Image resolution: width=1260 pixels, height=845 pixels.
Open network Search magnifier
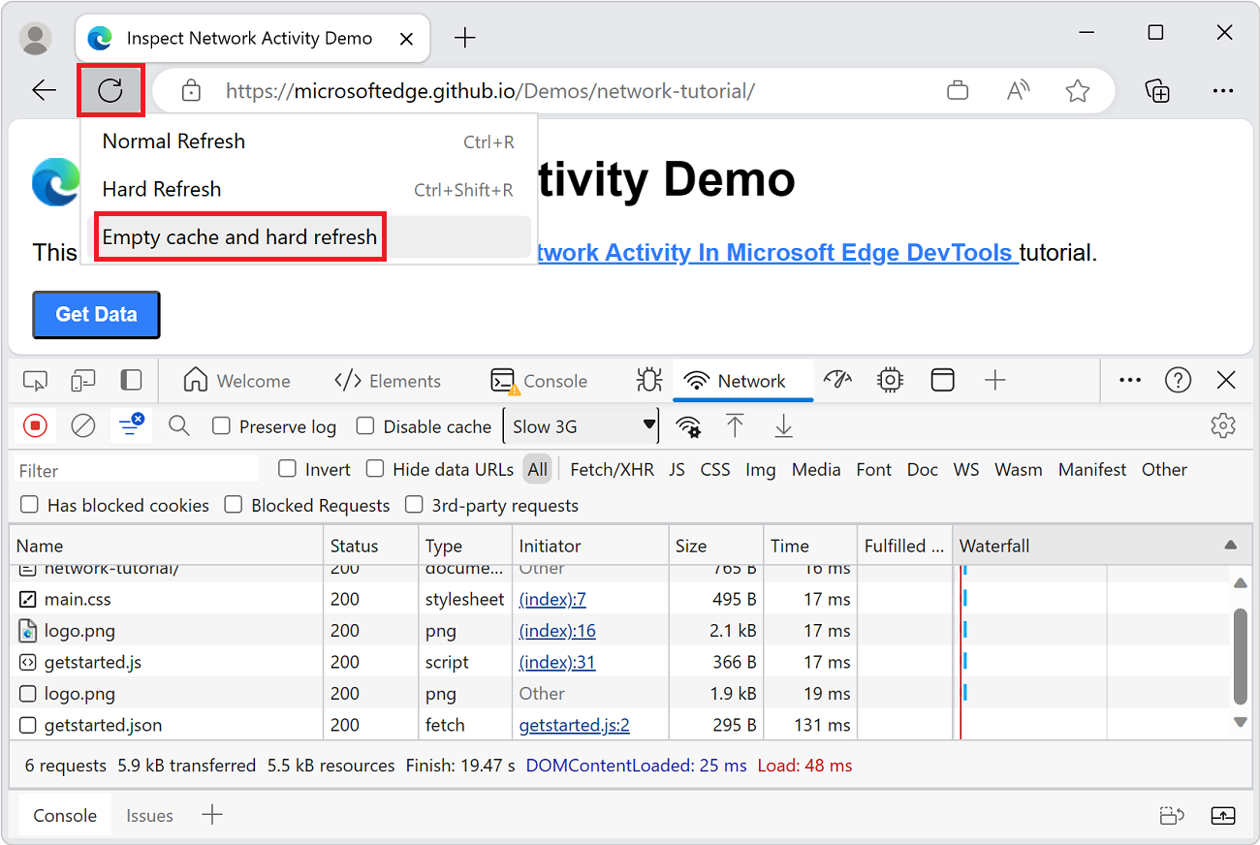[x=179, y=425]
